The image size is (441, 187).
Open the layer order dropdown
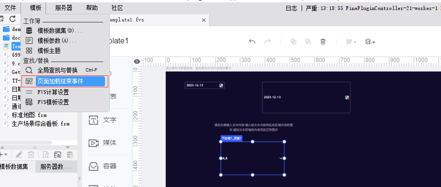point(370,42)
